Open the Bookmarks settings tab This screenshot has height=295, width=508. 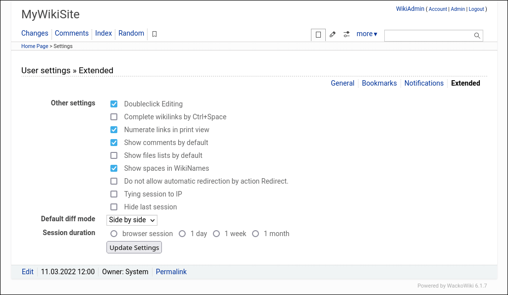(379, 83)
